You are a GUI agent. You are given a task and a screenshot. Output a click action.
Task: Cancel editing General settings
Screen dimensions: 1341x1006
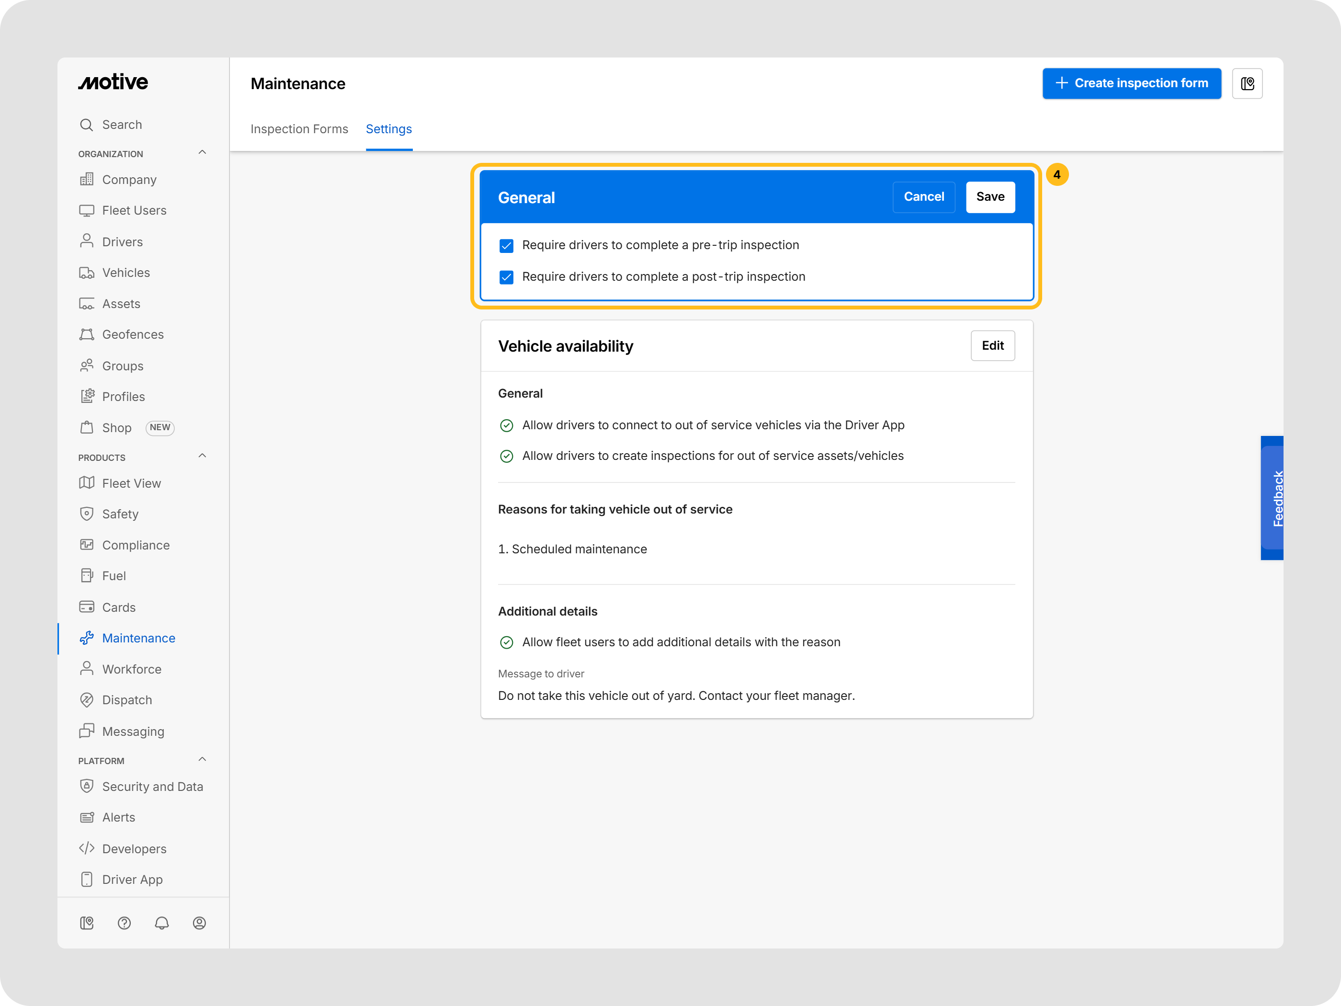(x=923, y=197)
